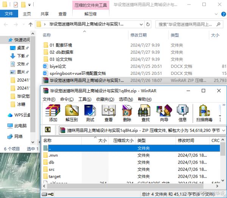Open 此电脑 in navigation pane
This screenshot has width=227, height=198.
point(17,125)
